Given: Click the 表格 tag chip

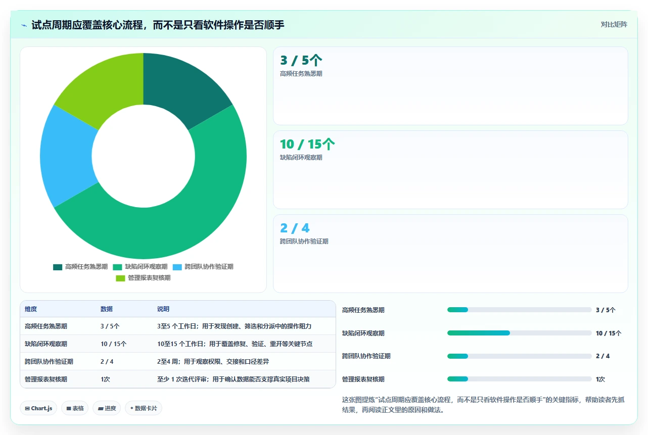Looking at the screenshot, I should [75, 408].
